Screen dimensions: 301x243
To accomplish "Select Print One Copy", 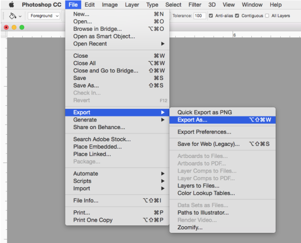I will pos(117,220).
